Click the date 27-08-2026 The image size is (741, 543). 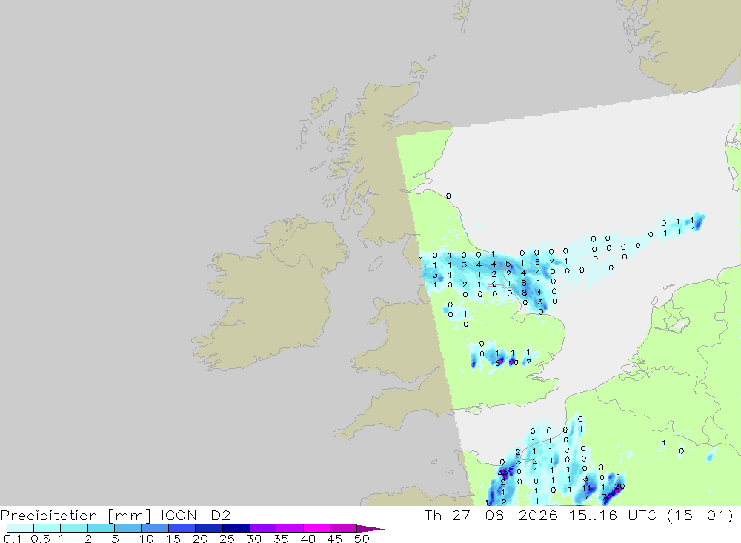coord(505,515)
